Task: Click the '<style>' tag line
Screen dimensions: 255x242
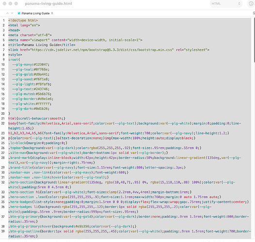Action: coord(15,55)
